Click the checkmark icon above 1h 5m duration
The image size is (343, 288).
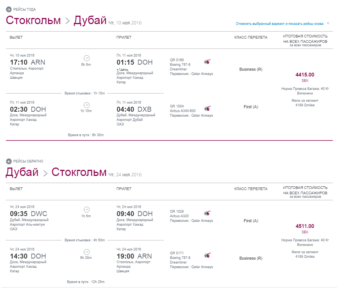[87, 210]
